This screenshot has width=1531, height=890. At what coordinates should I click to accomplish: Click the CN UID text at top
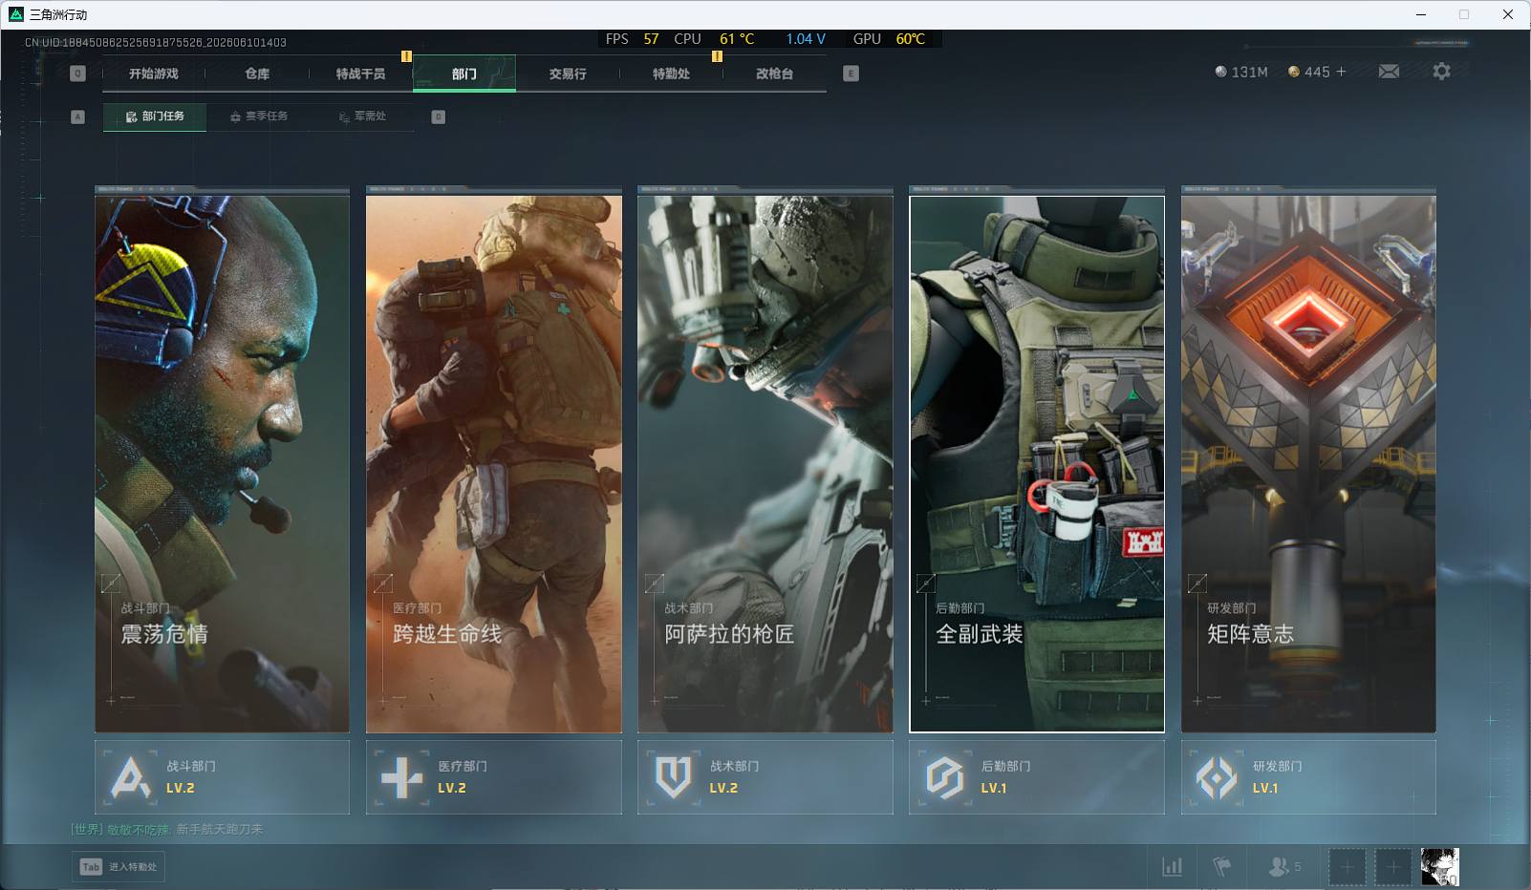click(x=156, y=42)
